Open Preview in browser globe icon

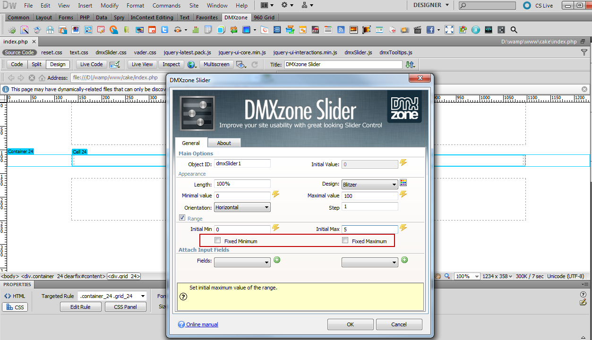click(x=191, y=64)
